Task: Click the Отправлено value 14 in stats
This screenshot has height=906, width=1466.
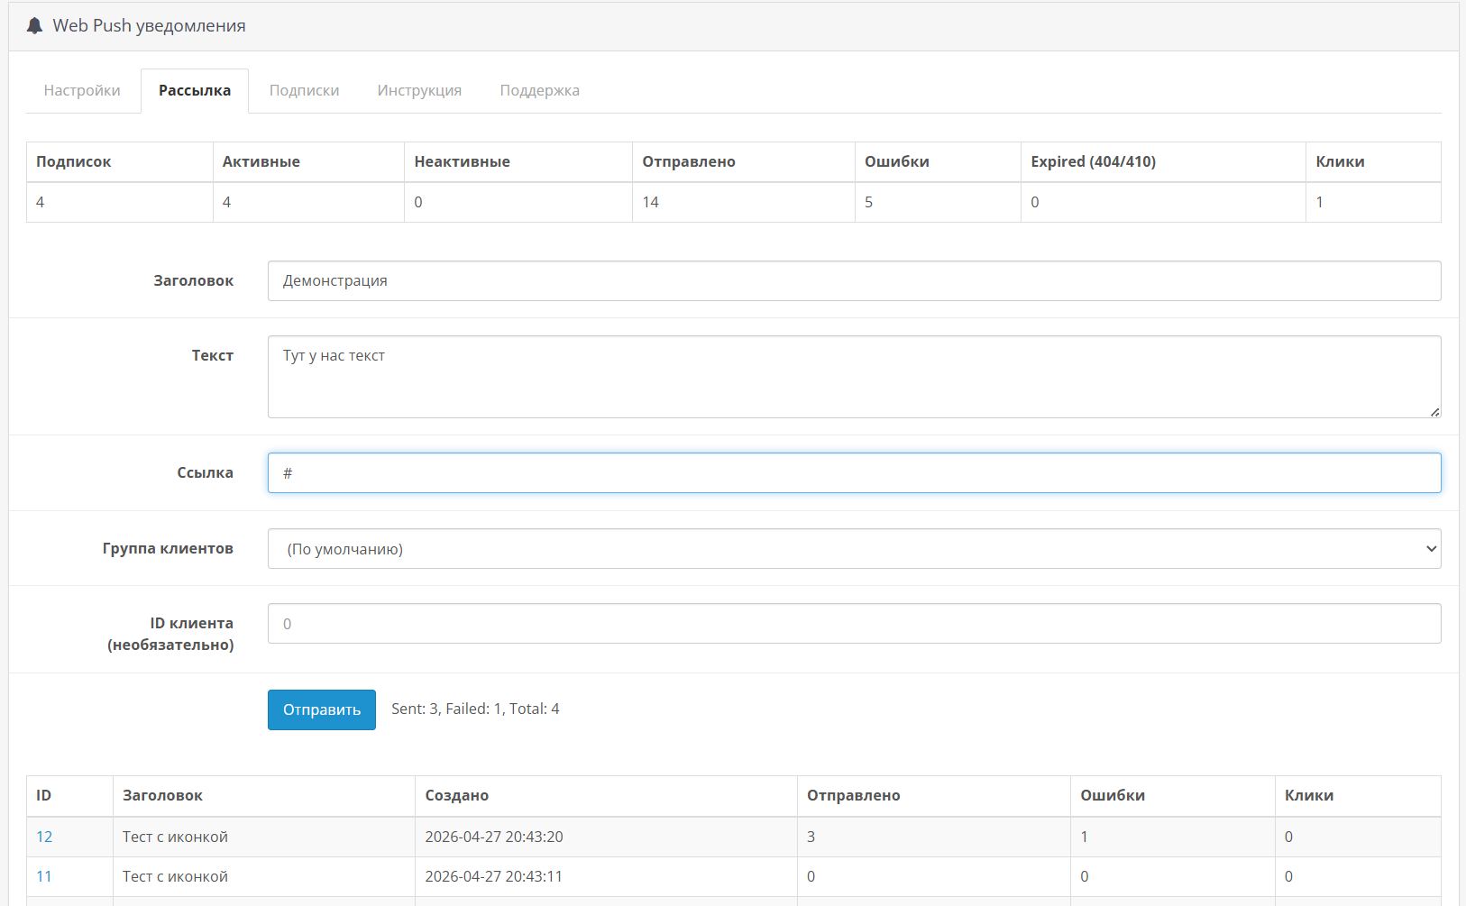Action: (x=651, y=202)
